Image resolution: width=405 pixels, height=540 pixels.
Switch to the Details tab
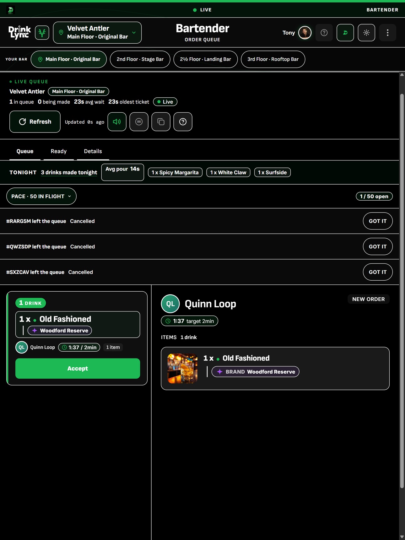coord(93,151)
